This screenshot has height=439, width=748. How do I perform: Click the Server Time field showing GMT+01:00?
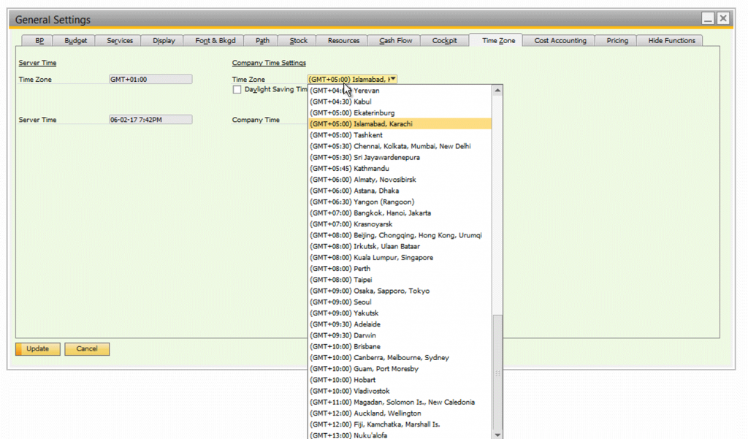[150, 79]
